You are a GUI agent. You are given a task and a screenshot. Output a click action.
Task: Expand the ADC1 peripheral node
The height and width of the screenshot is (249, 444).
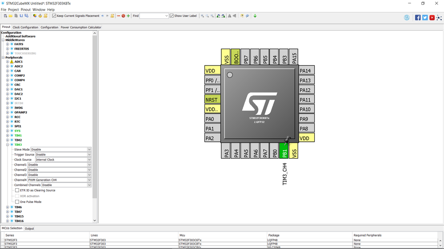coord(8,62)
